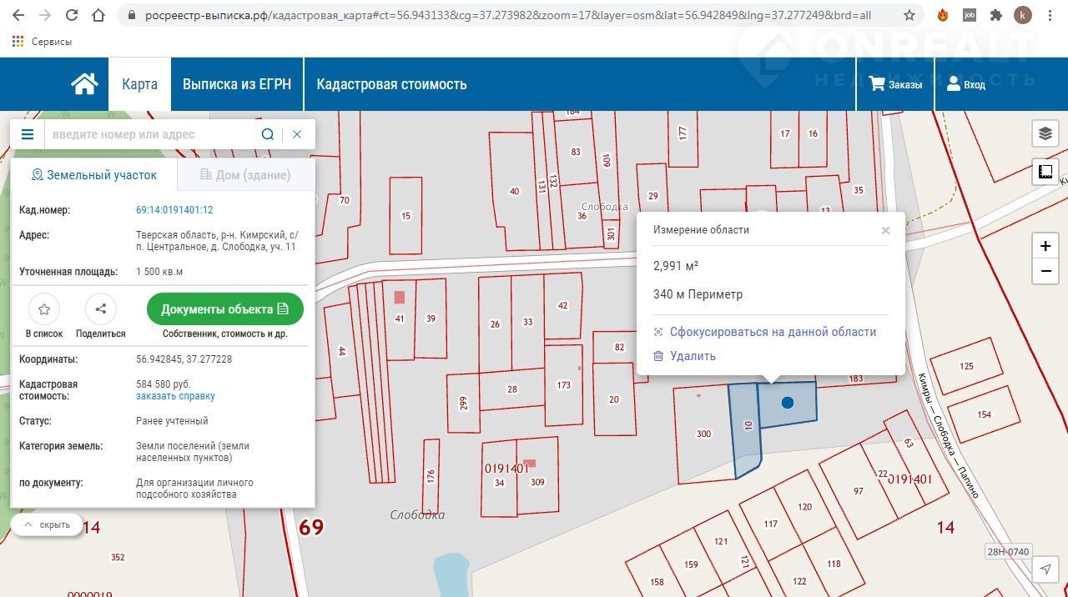
Task: Open the hamburger menu in the search panel
Action: (28, 134)
